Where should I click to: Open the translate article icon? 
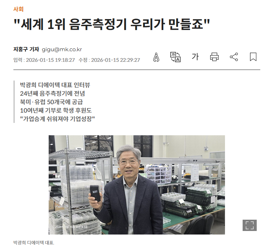pyautogui.click(x=175, y=57)
